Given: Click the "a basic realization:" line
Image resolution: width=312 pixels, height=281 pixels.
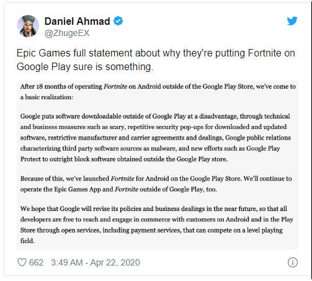Looking at the screenshot, I should [x=47, y=97].
